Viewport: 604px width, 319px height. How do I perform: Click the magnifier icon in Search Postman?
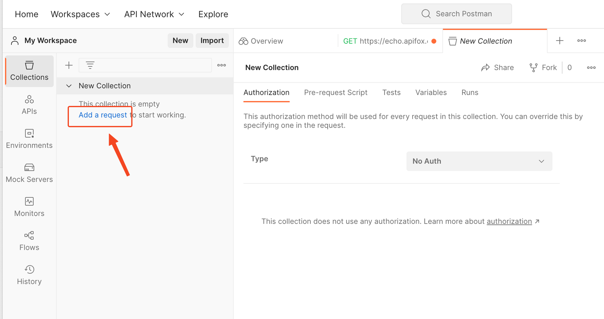click(426, 14)
